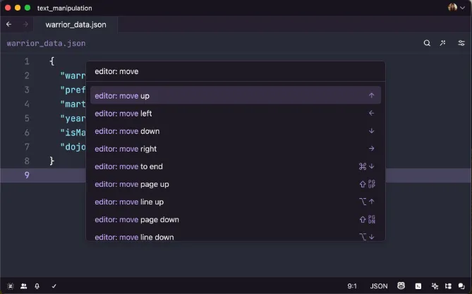Open the user avatar dropdown menu
The width and height of the screenshot is (472, 294).
tap(456, 7)
